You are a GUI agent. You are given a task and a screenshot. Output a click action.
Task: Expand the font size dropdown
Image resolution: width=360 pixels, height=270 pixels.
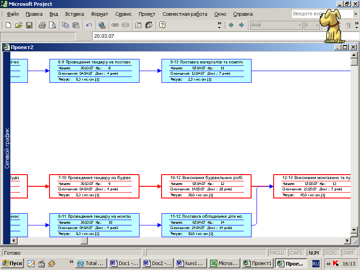coord(316,25)
